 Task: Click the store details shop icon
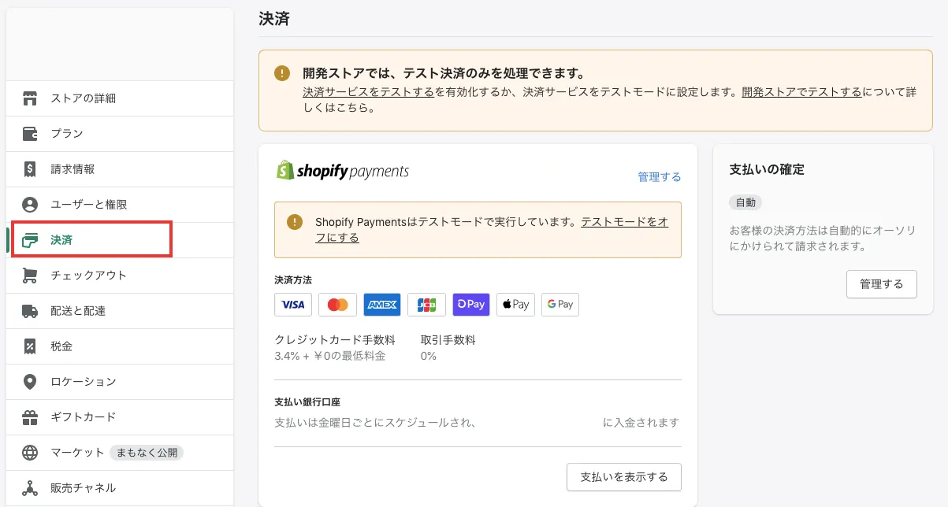(30, 98)
